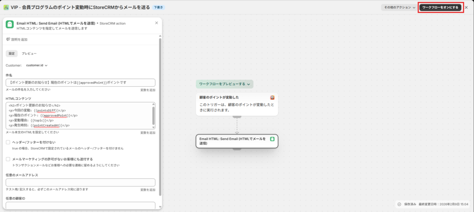Select the 設定 tab

[12, 54]
